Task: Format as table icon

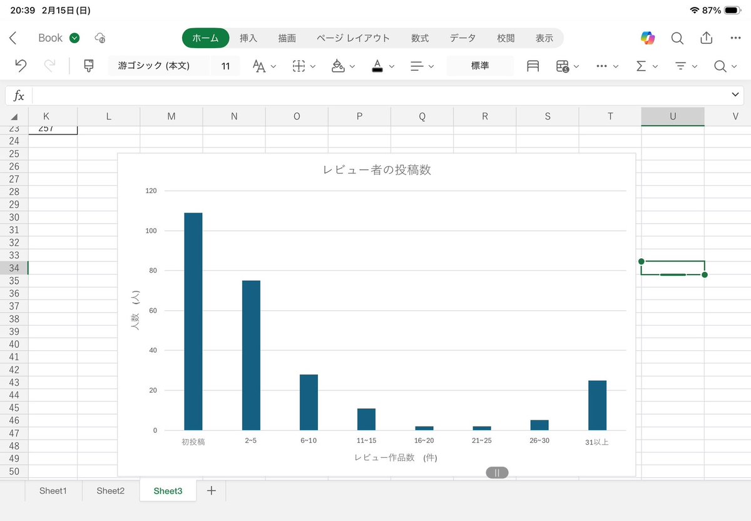Action: tap(563, 66)
